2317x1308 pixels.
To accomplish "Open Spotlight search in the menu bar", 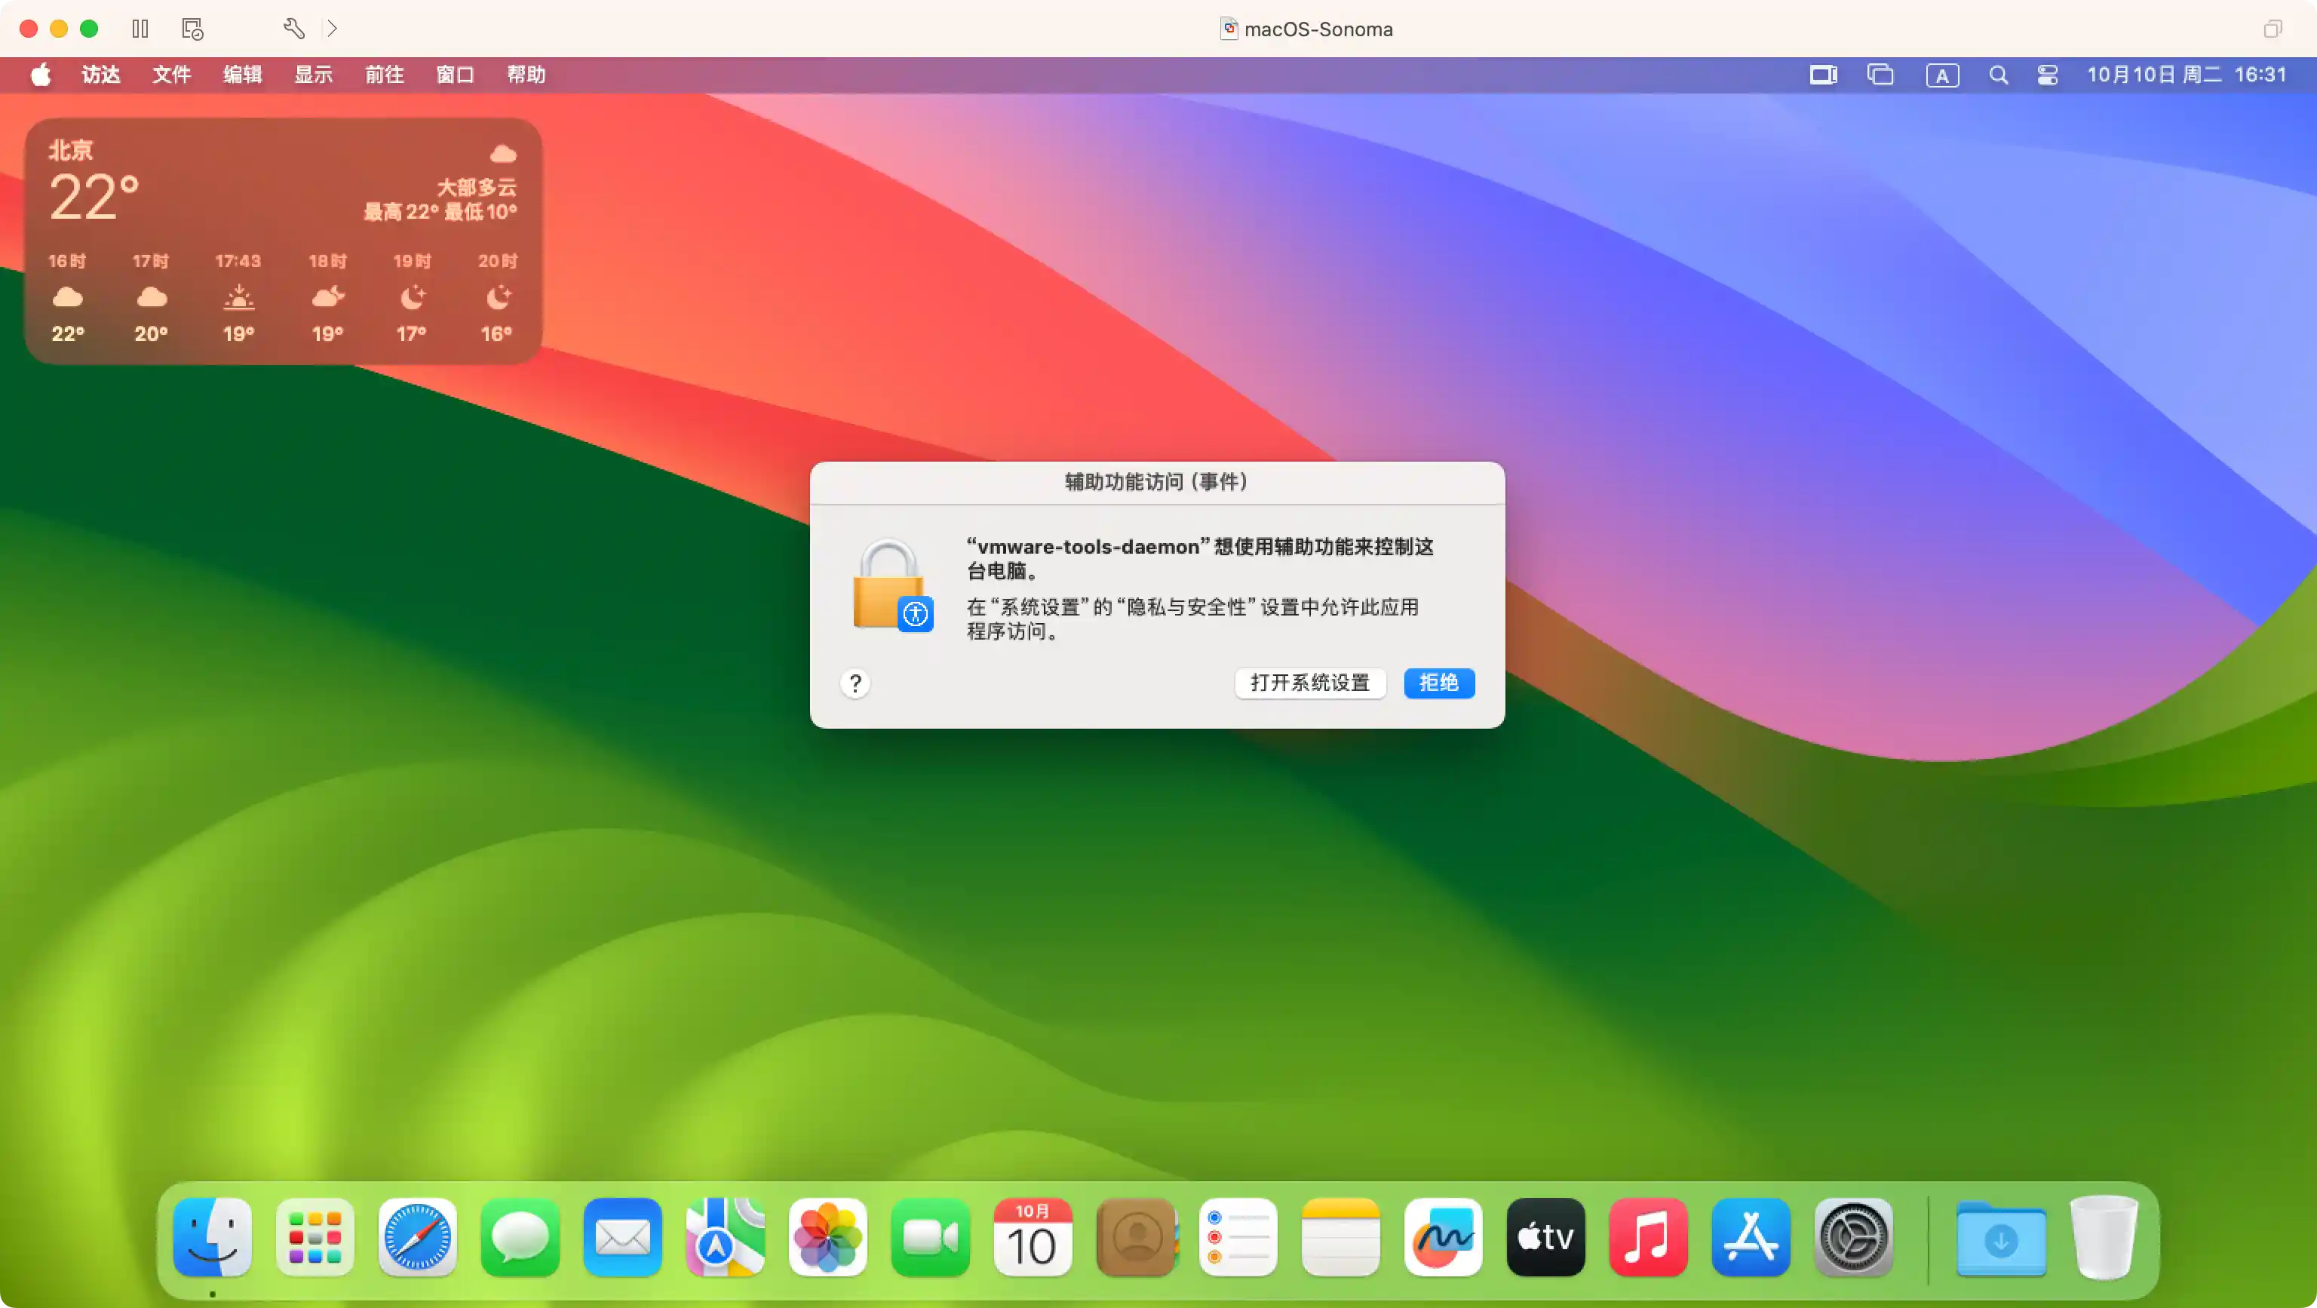I will pyautogui.click(x=1998, y=75).
